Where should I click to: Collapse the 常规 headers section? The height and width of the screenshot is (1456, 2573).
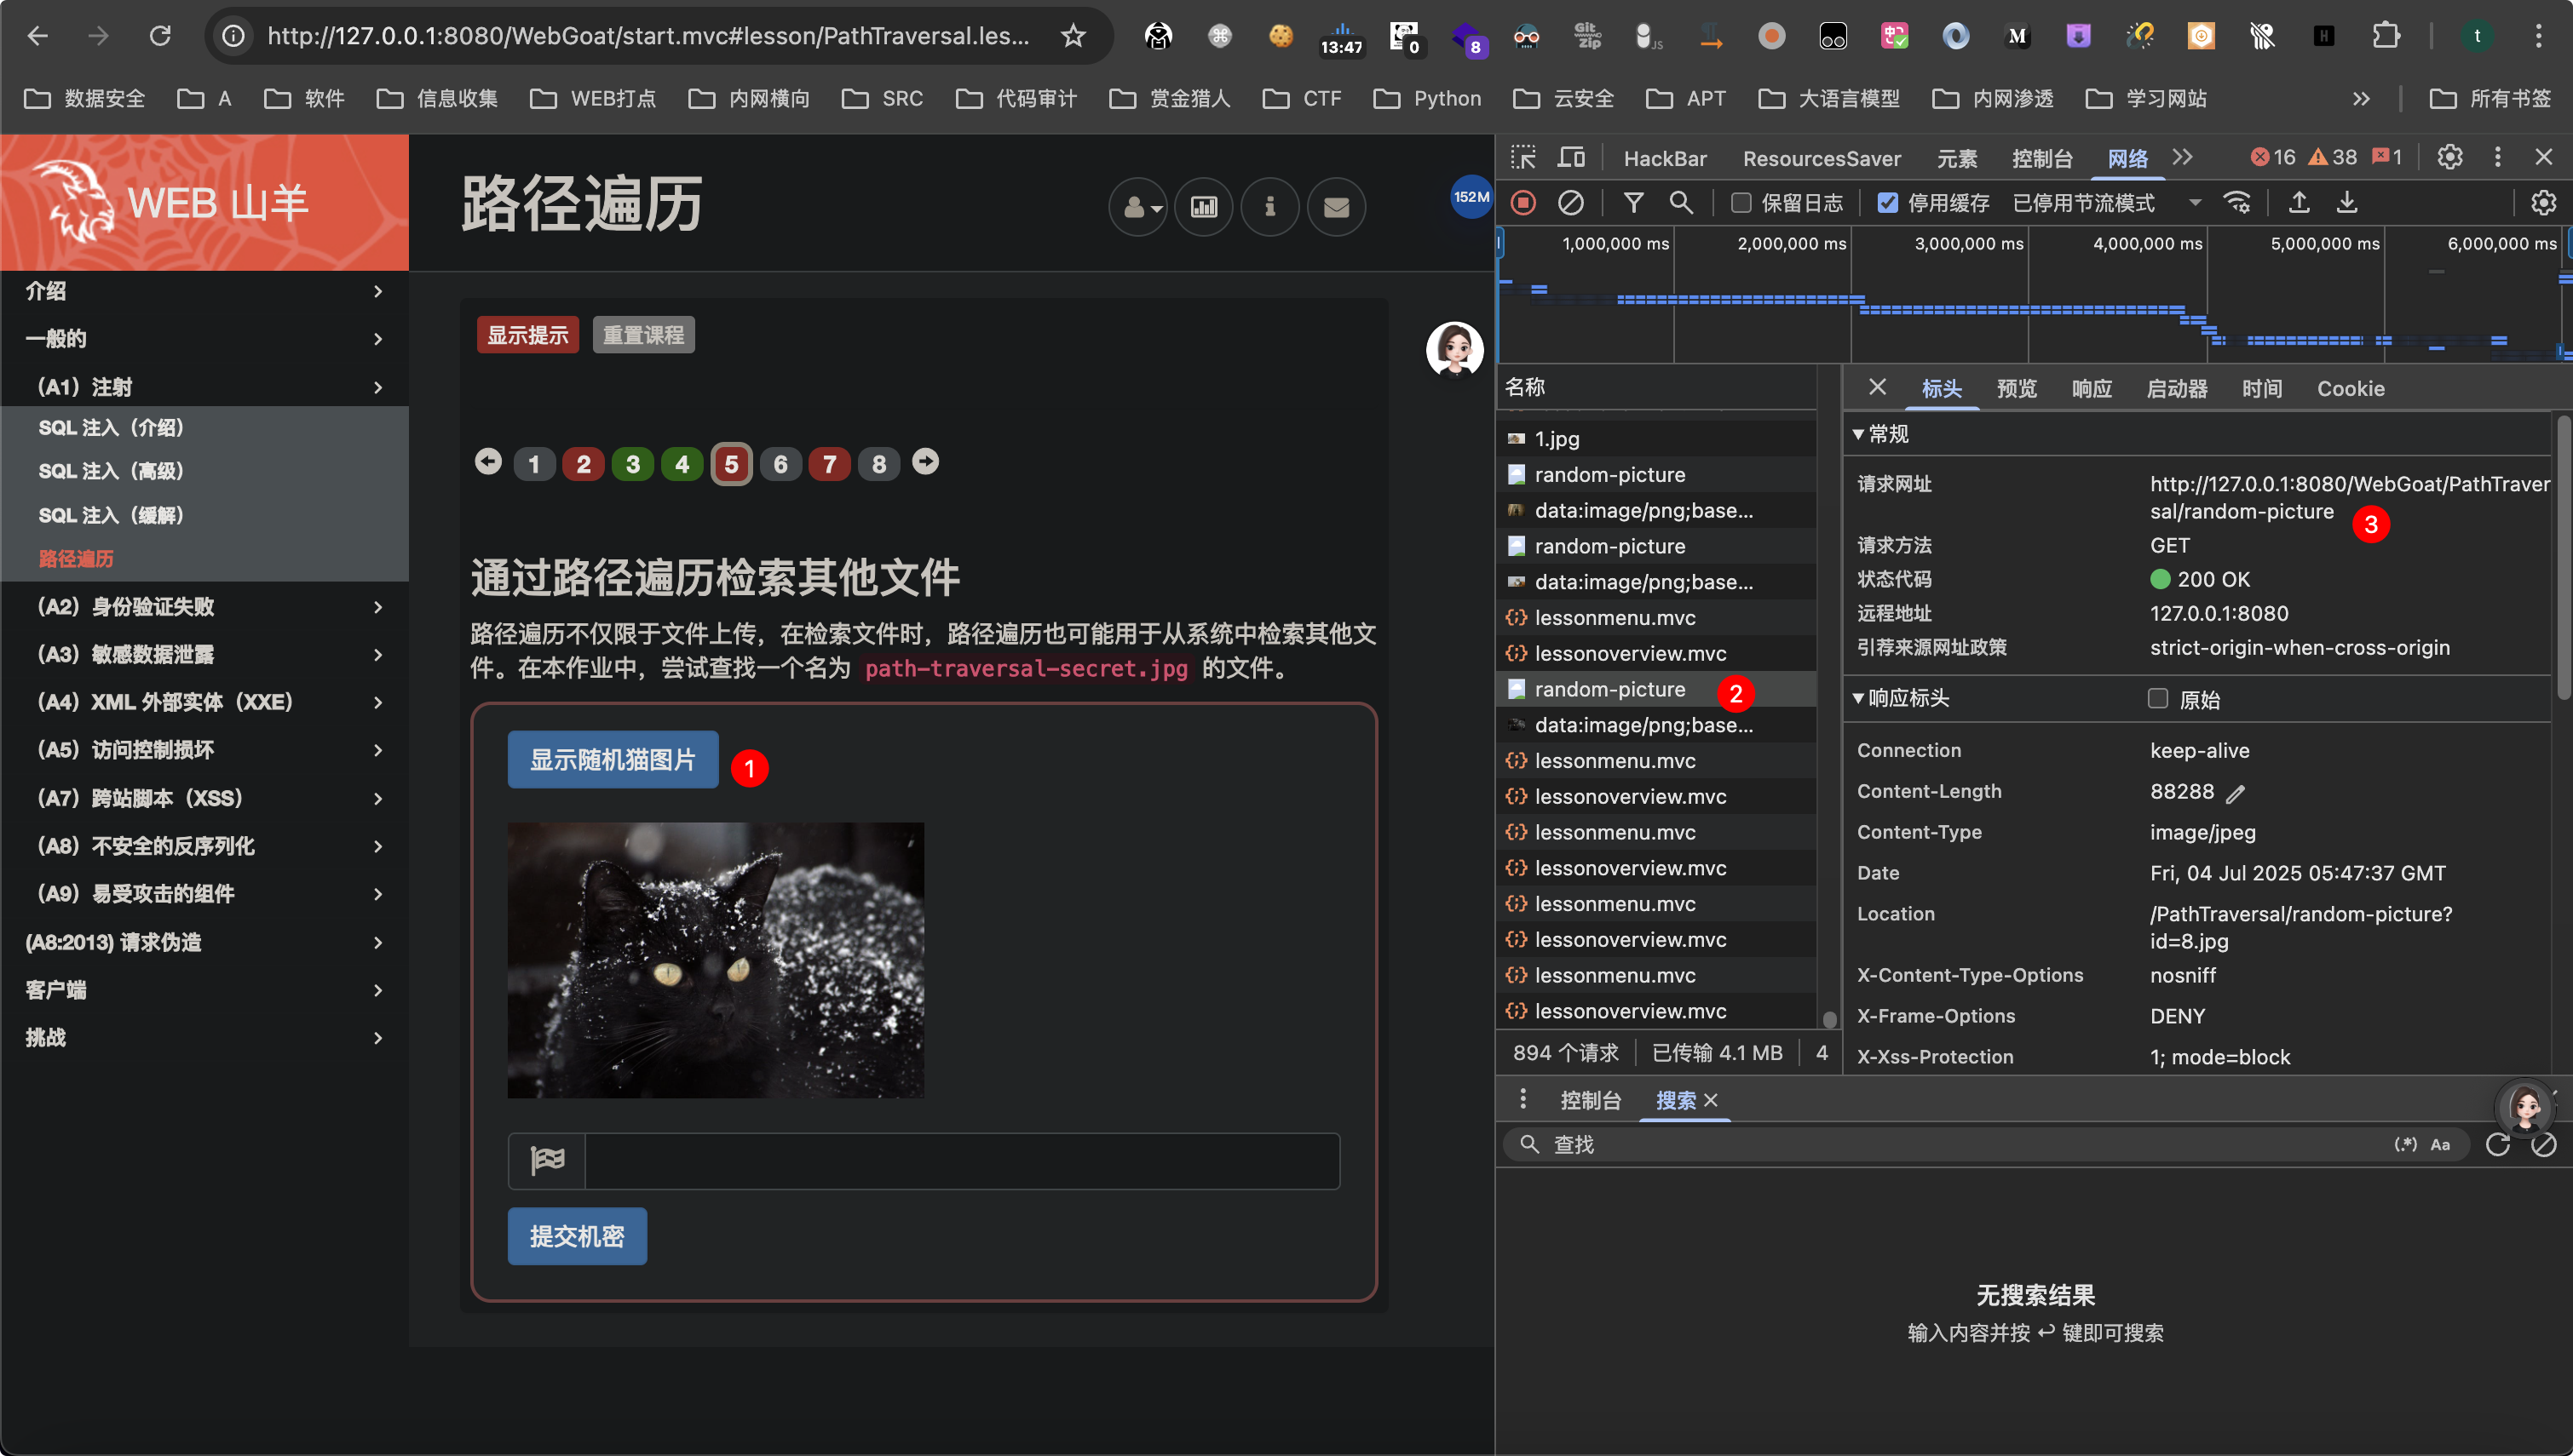click(x=1882, y=434)
